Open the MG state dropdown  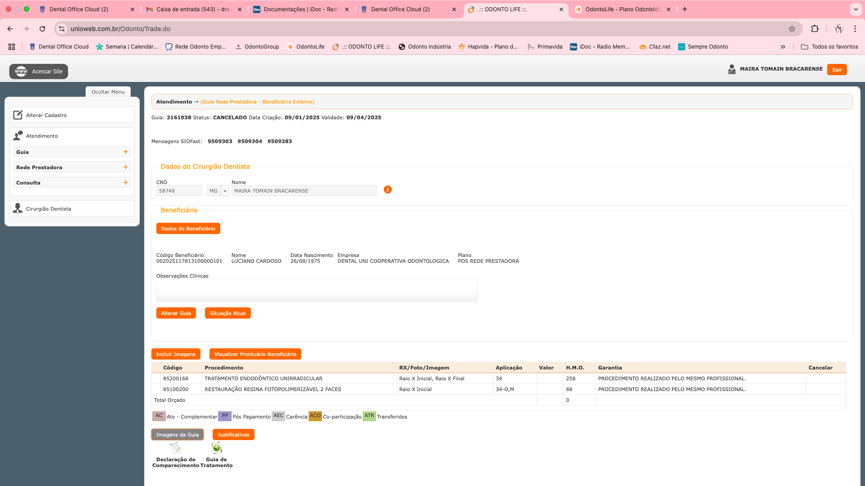[225, 191]
